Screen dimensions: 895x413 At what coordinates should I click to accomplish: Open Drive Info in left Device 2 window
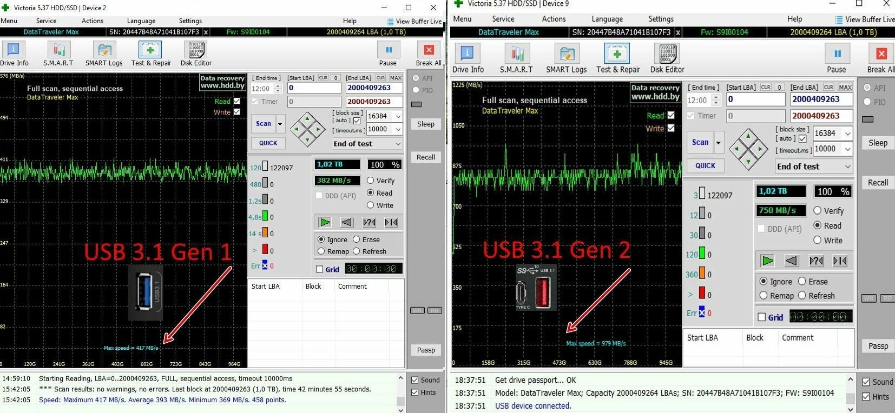[14, 54]
